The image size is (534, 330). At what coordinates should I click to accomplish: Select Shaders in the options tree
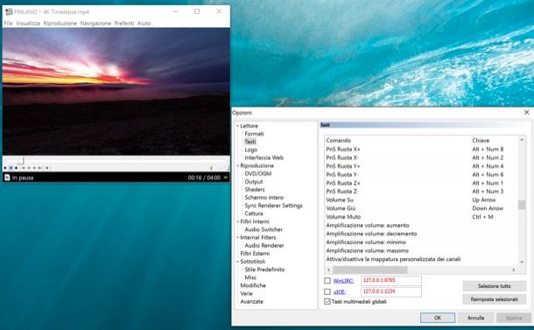click(x=255, y=190)
